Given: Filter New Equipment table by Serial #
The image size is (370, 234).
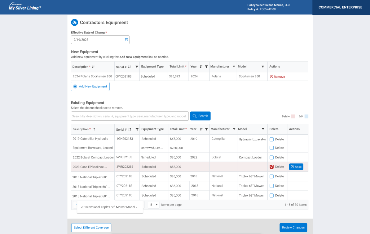Looking at the screenshot, I should [x=137, y=67].
